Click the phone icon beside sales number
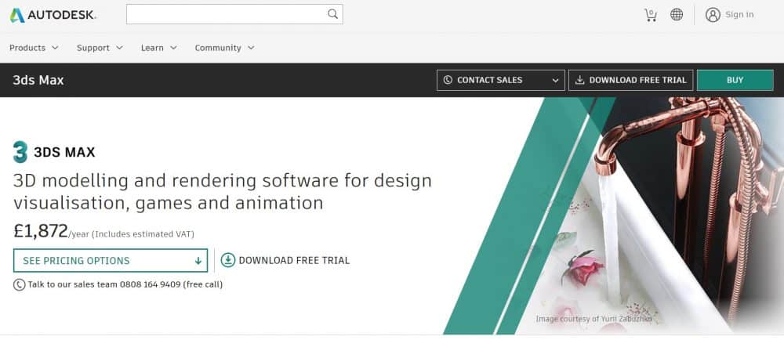This screenshot has height=340, width=784. pos(19,284)
